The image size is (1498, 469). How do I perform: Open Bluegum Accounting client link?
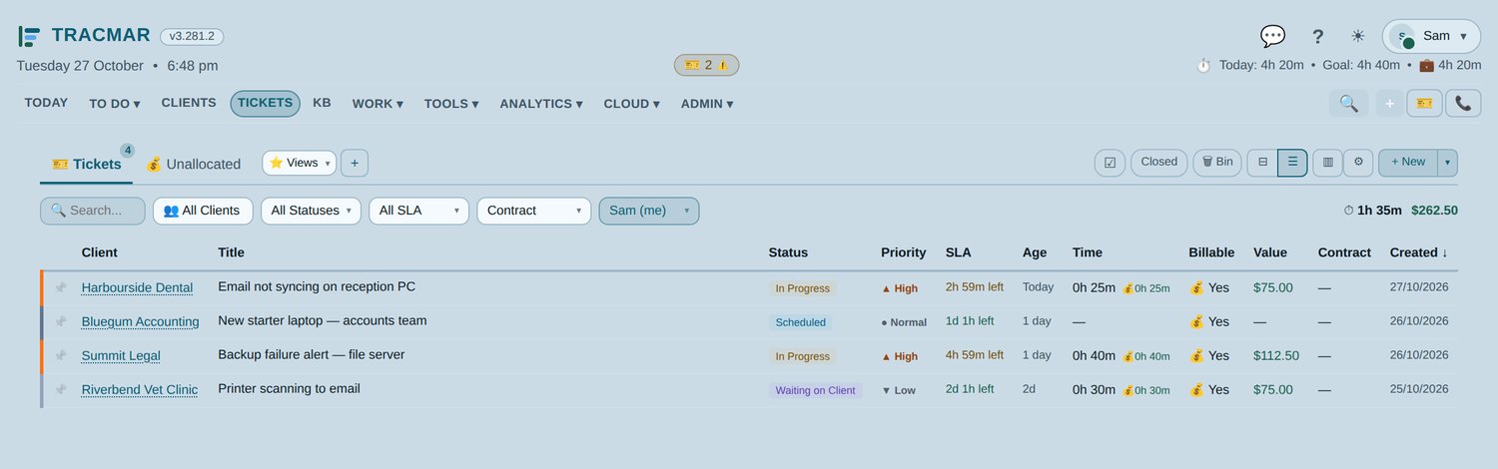(140, 321)
